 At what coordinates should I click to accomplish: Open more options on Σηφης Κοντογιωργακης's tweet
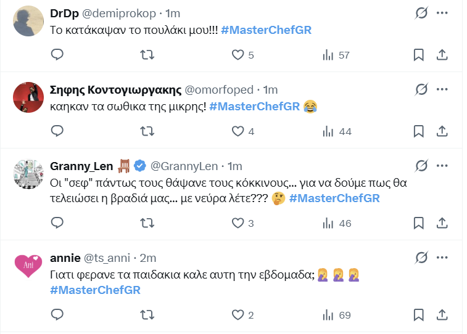pos(442,89)
